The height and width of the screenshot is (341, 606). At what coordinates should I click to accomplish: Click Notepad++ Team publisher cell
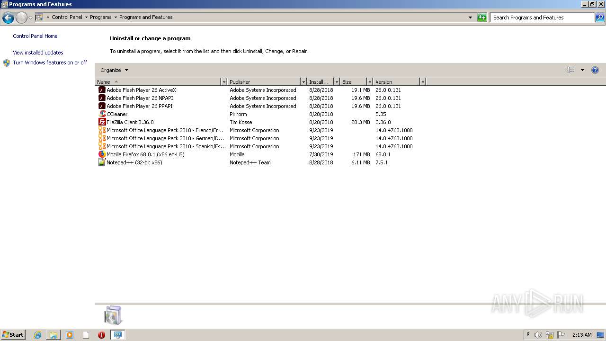click(250, 162)
